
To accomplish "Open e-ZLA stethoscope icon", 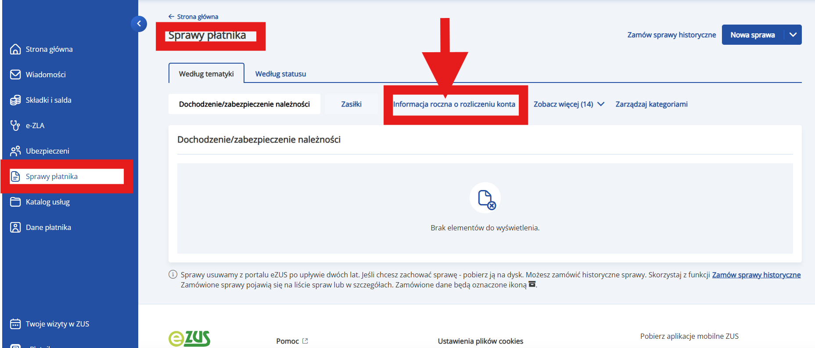I will pos(15,126).
